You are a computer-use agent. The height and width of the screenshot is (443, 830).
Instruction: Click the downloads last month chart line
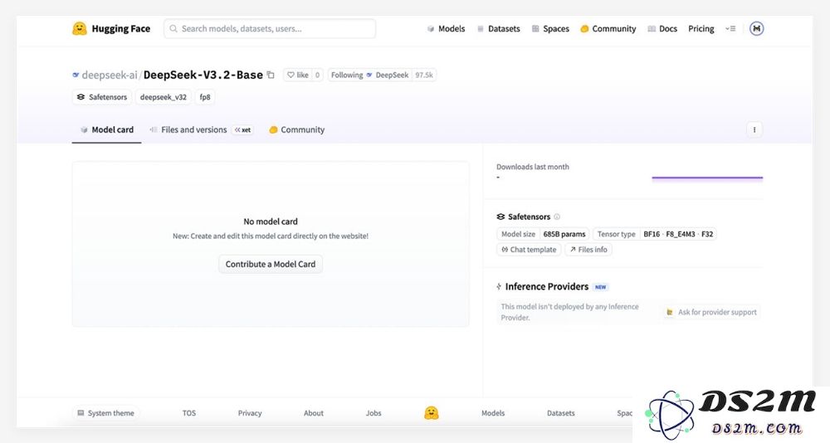[x=706, y=178]
